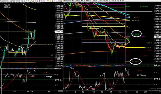Click date 19 on left chart time axis

tap(49, 91)
